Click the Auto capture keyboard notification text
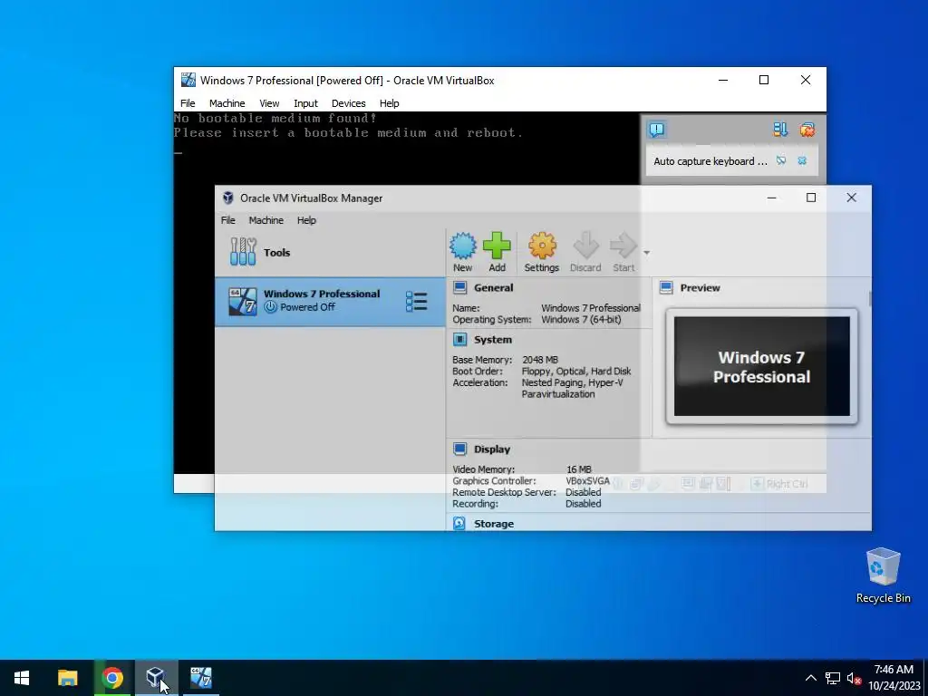Image resolution: width=928 pixels, height=696 pixels. click(x=710, y=161)
